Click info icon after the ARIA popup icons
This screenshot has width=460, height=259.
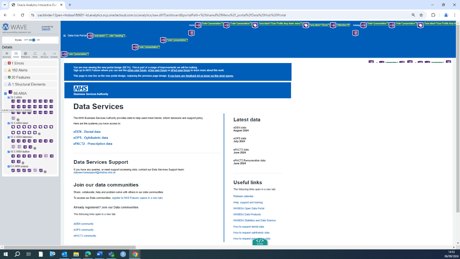click(45, 172)
